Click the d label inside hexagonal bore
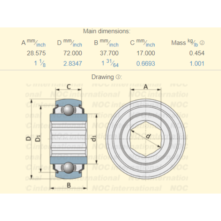The height and width of the screenshot is (221, 221). (x=148, y=136)
